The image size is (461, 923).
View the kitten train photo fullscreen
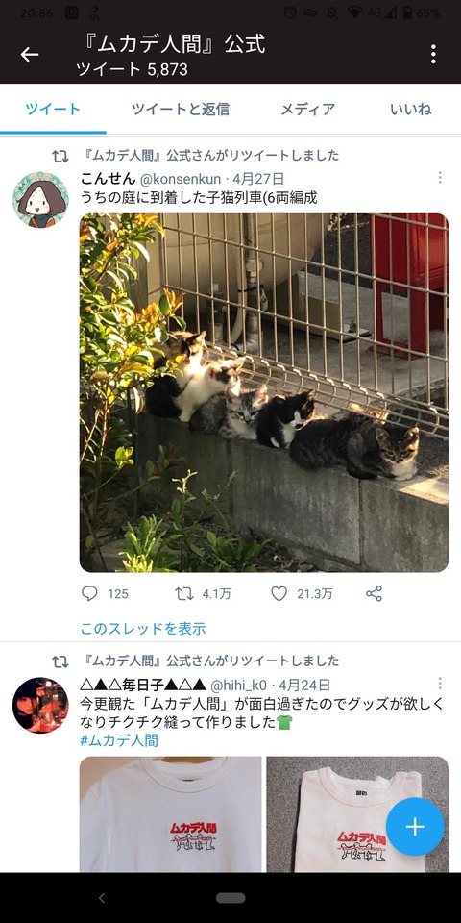click(x=264, y=392)
